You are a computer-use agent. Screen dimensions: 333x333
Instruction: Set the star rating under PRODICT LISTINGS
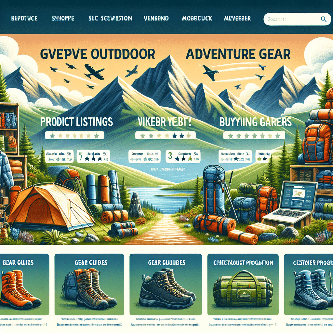[74, 136]
